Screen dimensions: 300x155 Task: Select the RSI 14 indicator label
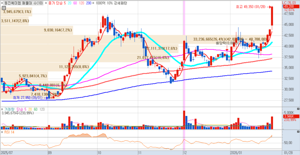[x=9, y=132]
